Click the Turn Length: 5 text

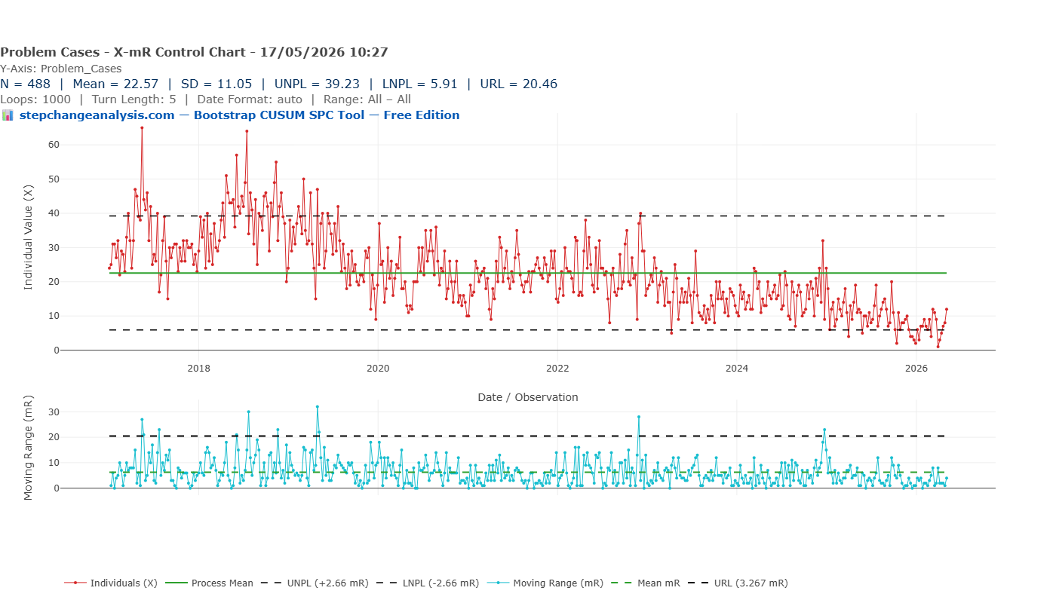134,99
